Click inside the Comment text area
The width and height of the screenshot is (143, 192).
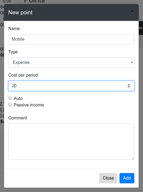point(71,142)
